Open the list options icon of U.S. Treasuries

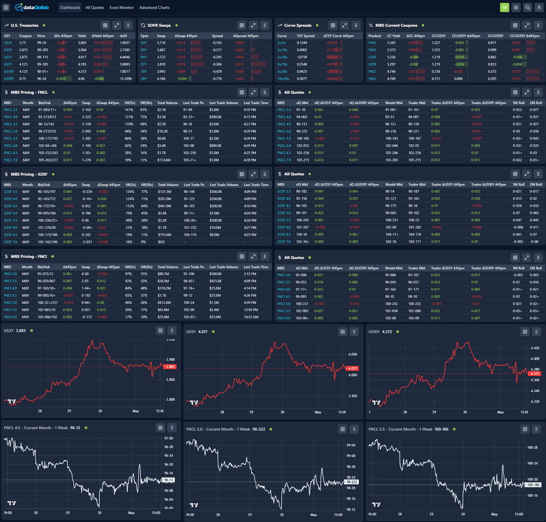click(x=105, y=25)
